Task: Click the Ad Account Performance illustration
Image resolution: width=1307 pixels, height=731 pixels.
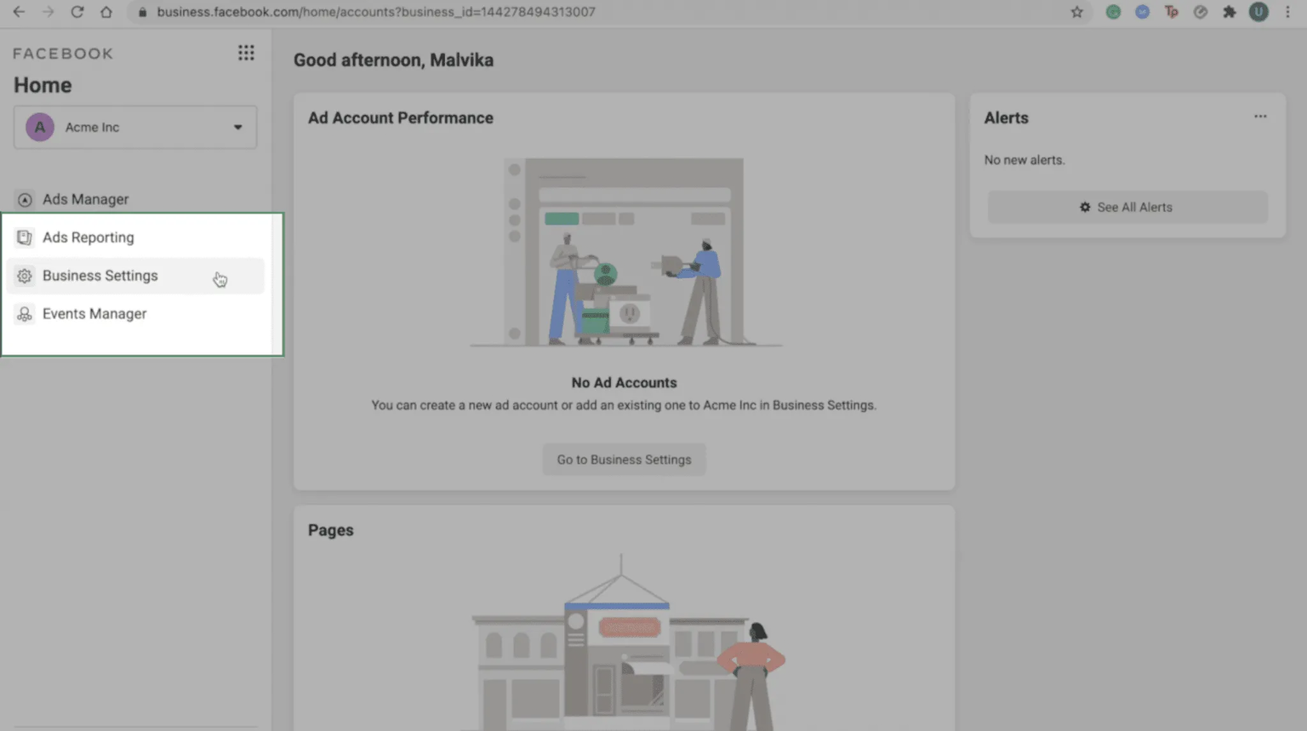Action: tap(625, 252)
